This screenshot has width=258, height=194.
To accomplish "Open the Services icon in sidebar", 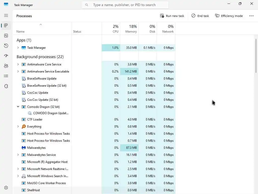I will 6,86.
